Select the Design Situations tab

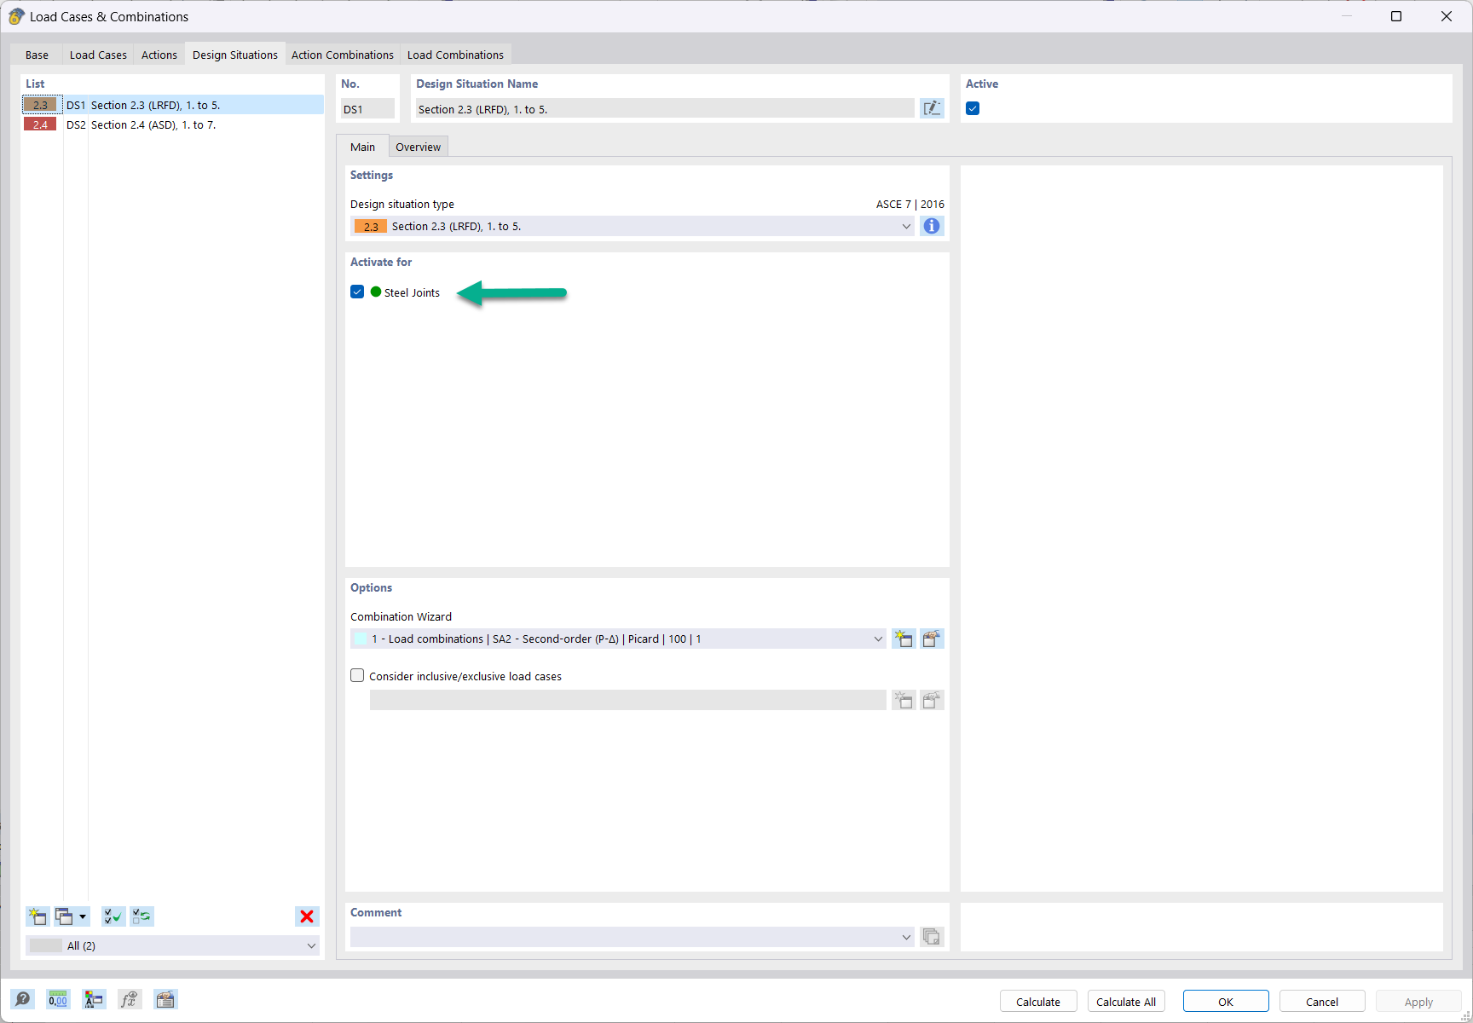235,55
